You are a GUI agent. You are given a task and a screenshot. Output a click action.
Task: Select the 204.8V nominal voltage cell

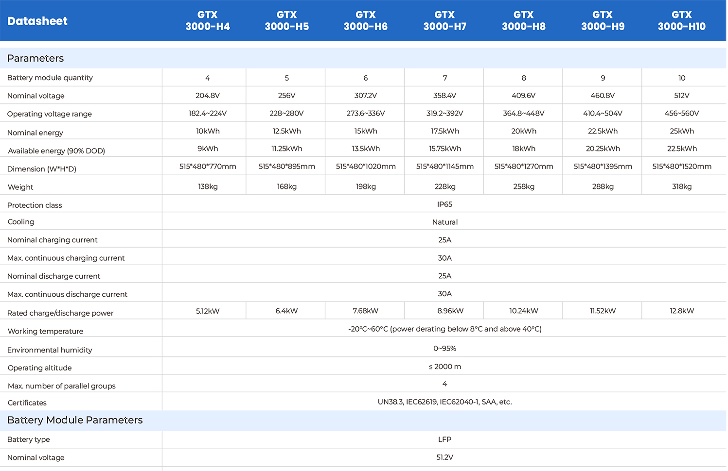pyautogui.click(x=208, y=96)
